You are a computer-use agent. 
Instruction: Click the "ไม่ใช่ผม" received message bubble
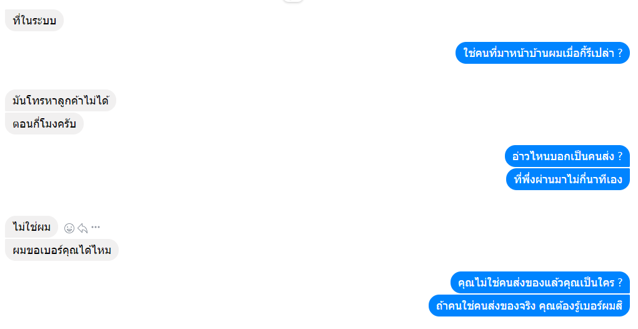pos(31,227)
